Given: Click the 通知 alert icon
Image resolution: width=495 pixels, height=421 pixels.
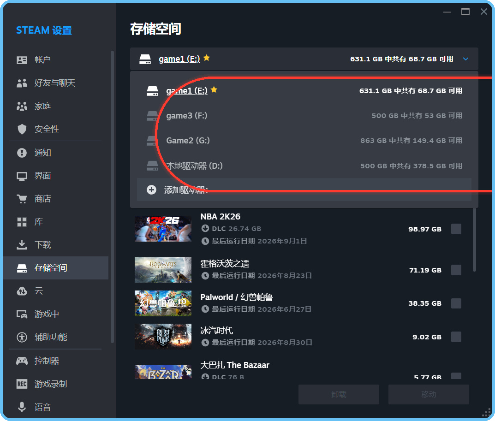Looking at the screenshot, I should coord(22,153).
